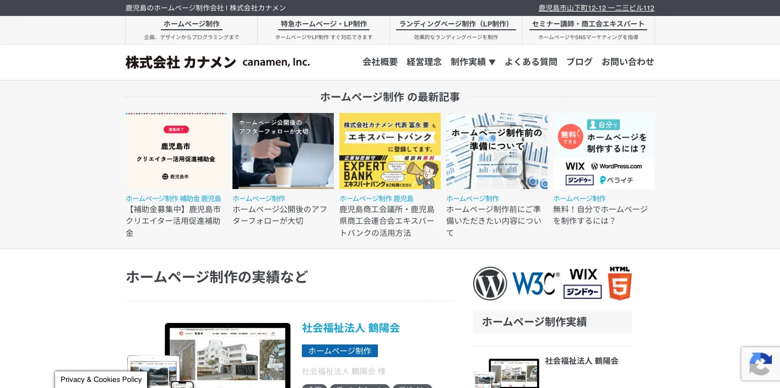Click the 株式会社 カナメン site logo

(218, 62)
